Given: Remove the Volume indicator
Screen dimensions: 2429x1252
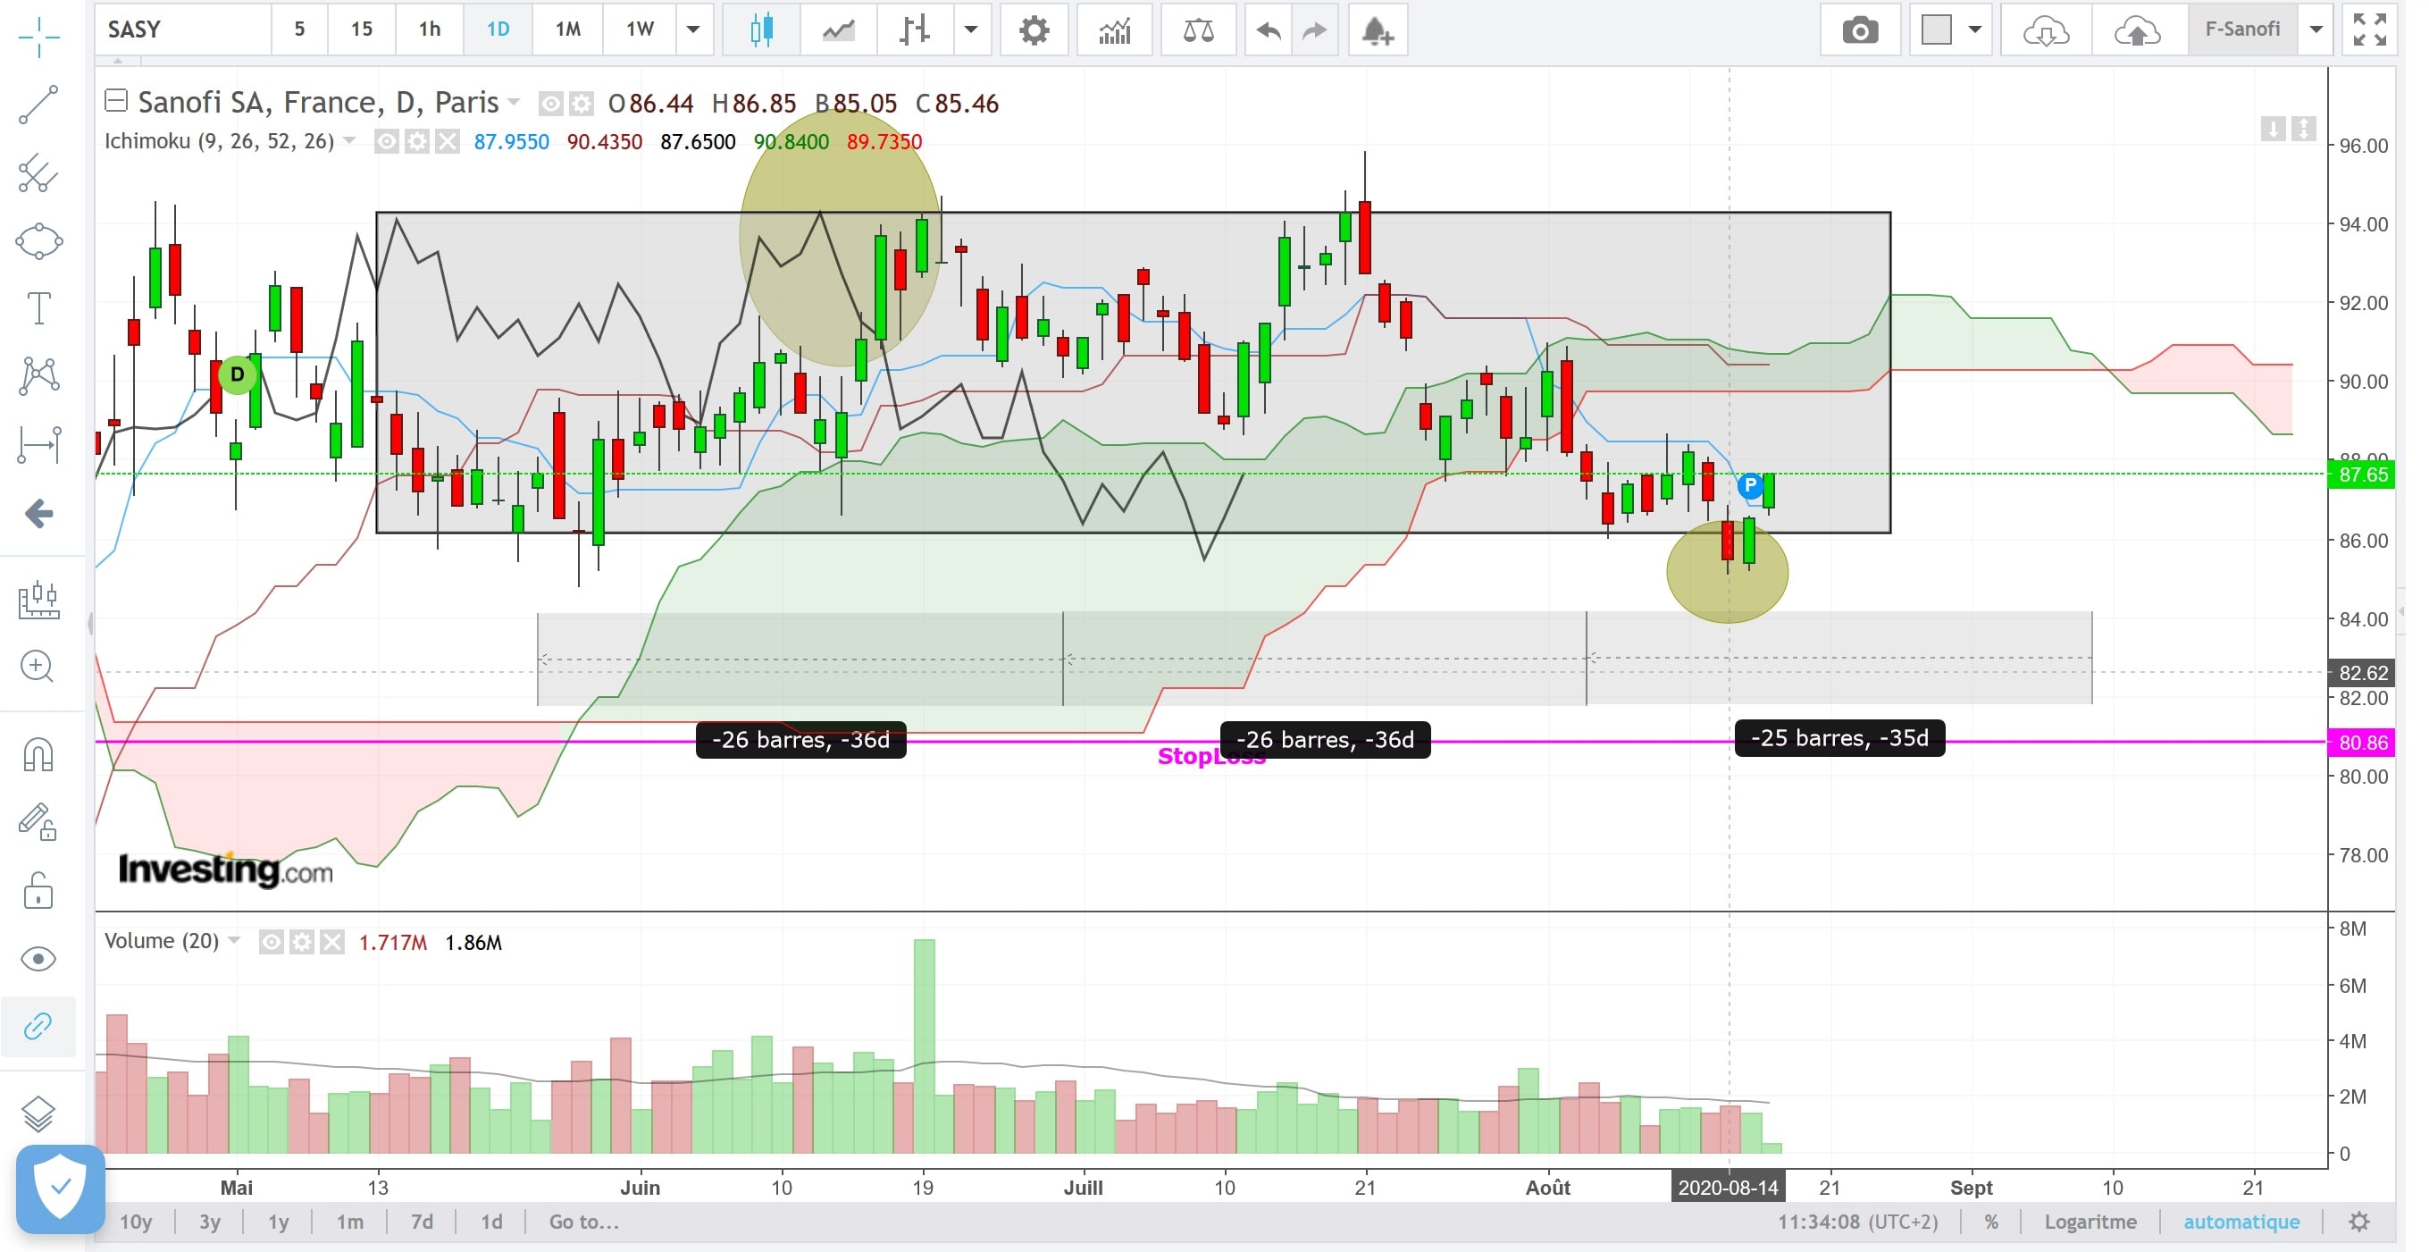Looking at the screenshot, I should 333,943.
